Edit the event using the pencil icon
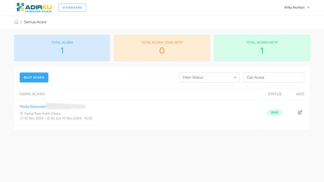 (300, 112)
